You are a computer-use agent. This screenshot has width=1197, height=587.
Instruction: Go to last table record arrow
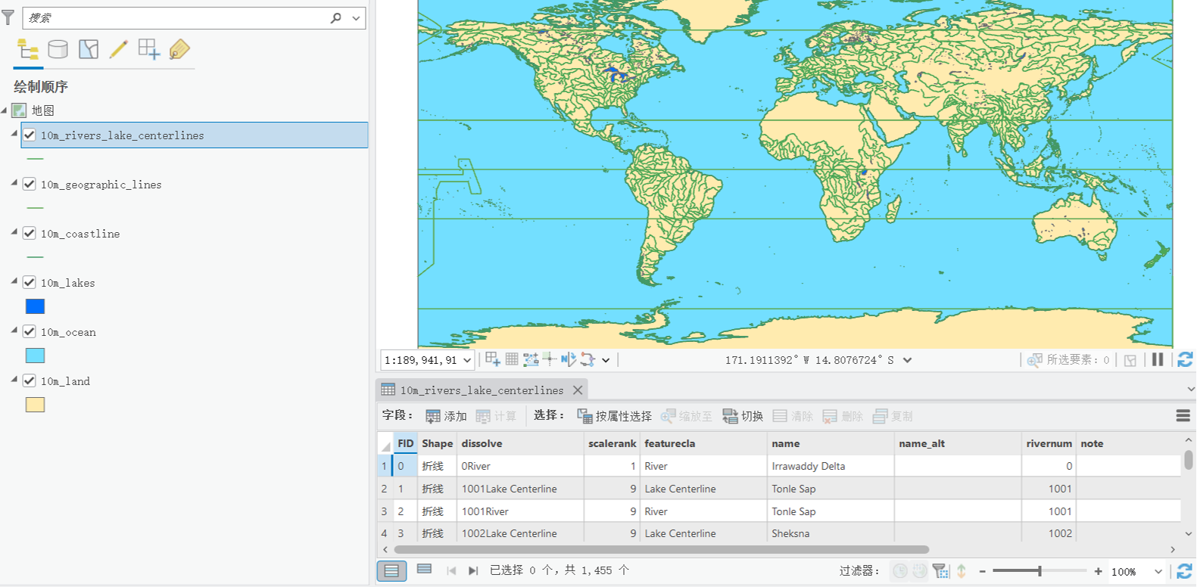pos(473,570)
